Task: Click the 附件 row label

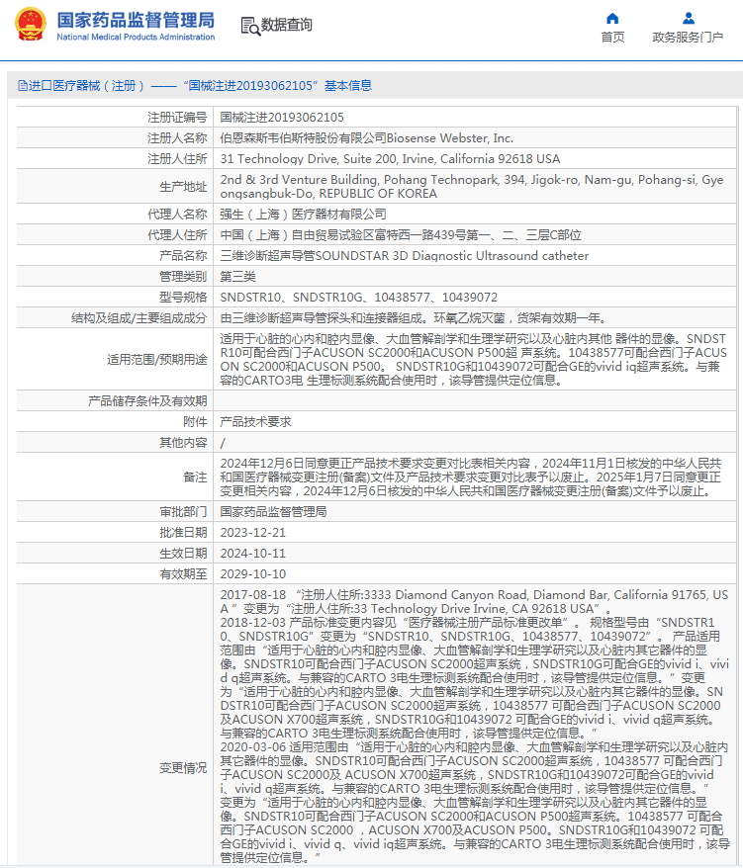Action: (195, 422)
